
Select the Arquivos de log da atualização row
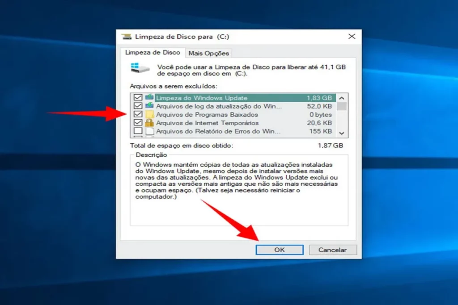tap(233, 106)
